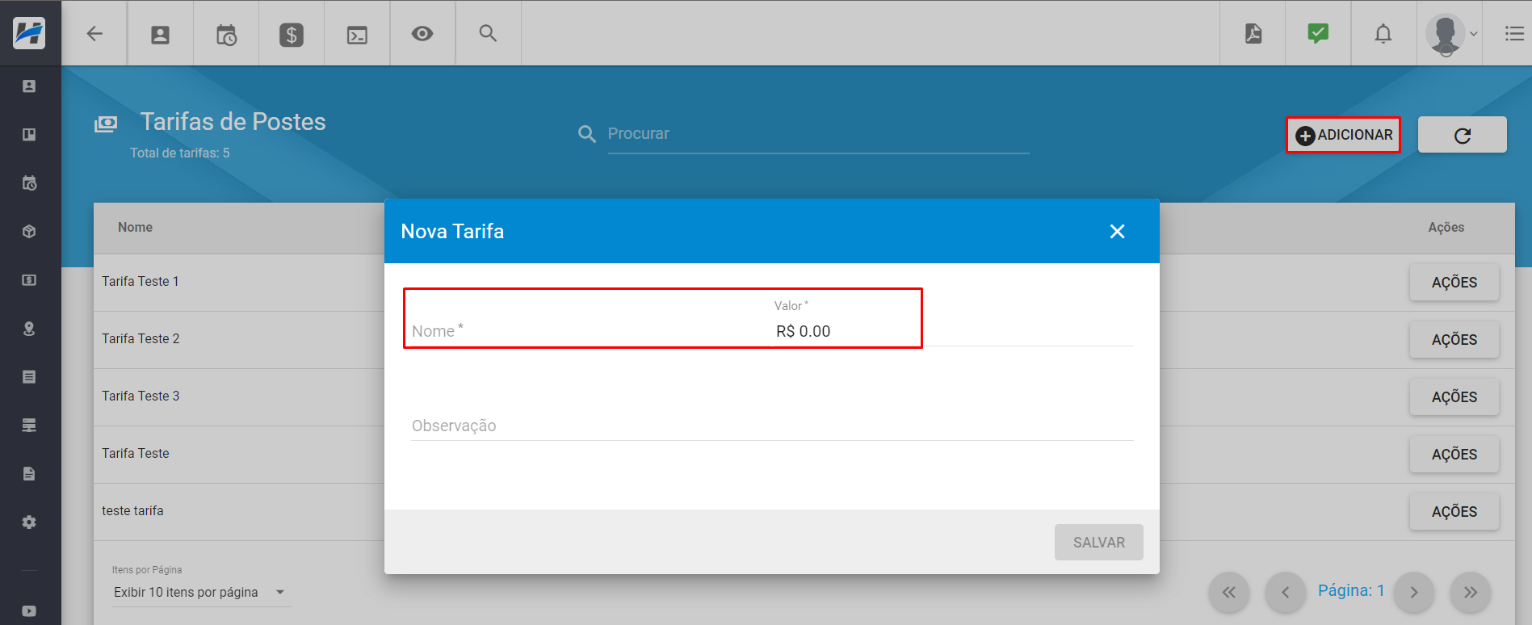Click the Observação text field
The image size is (1532, 625).
coord(772,426)
